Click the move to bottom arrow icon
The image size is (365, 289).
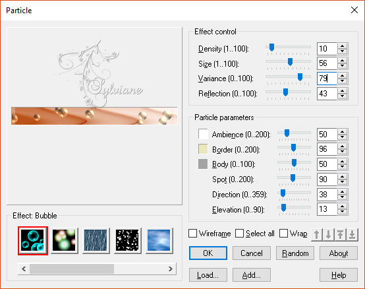352,234
